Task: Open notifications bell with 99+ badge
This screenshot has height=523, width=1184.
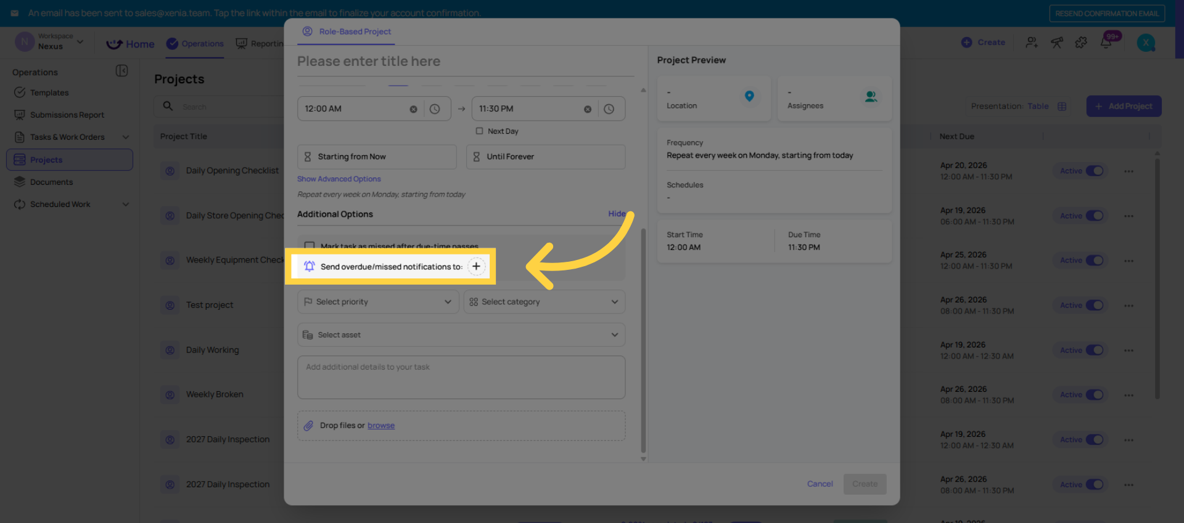Action: pyautogui.click(x=1106, y=43)
